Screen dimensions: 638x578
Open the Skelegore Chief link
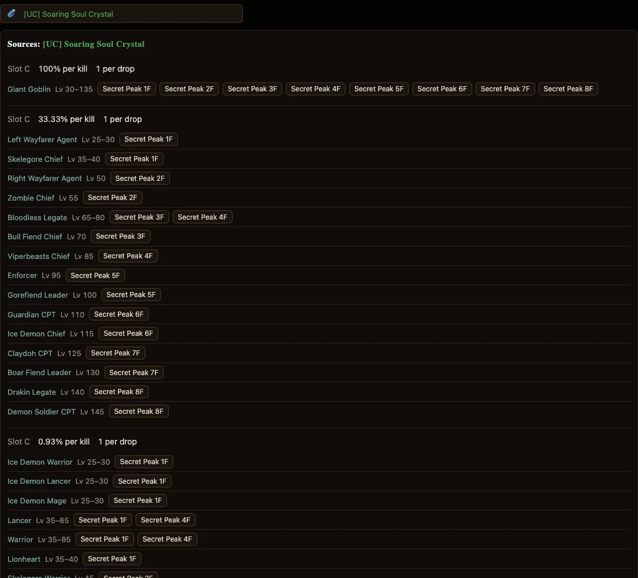point(35,159)
